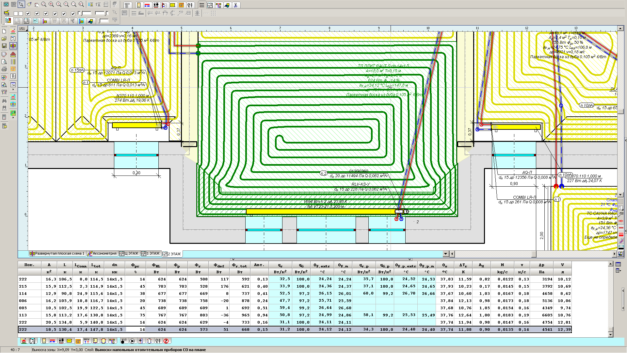Uncheck the rightmost checked layer checkbox
The width and height of the screenshot is (627, 353).
[x=73, y=13]
